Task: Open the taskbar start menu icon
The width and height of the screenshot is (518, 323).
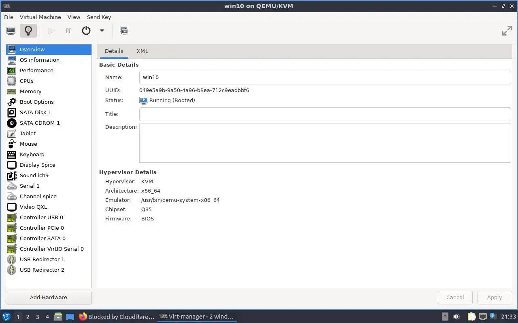Action: click(6, 317)
